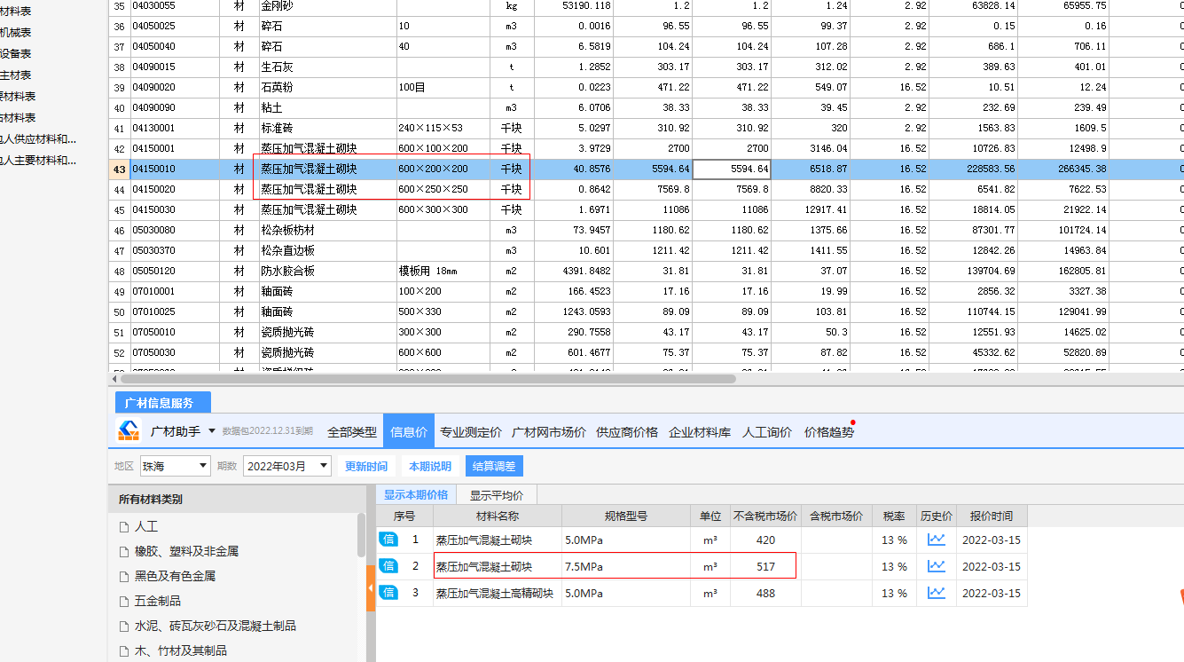Click 松杂直边板 name in row 47
1184x662 pixels.
coord(288,250)
